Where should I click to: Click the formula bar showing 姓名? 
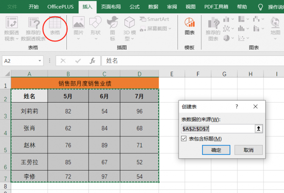pyautogui.click(x=193, y=61)
